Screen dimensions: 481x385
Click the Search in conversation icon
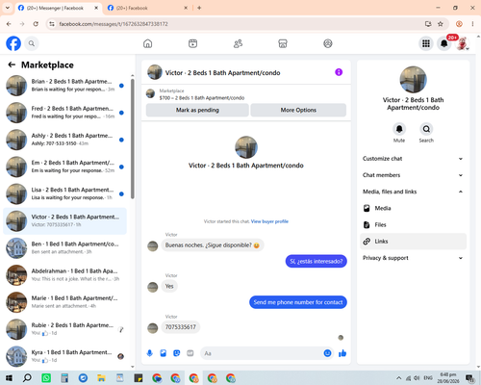(426, 129)
